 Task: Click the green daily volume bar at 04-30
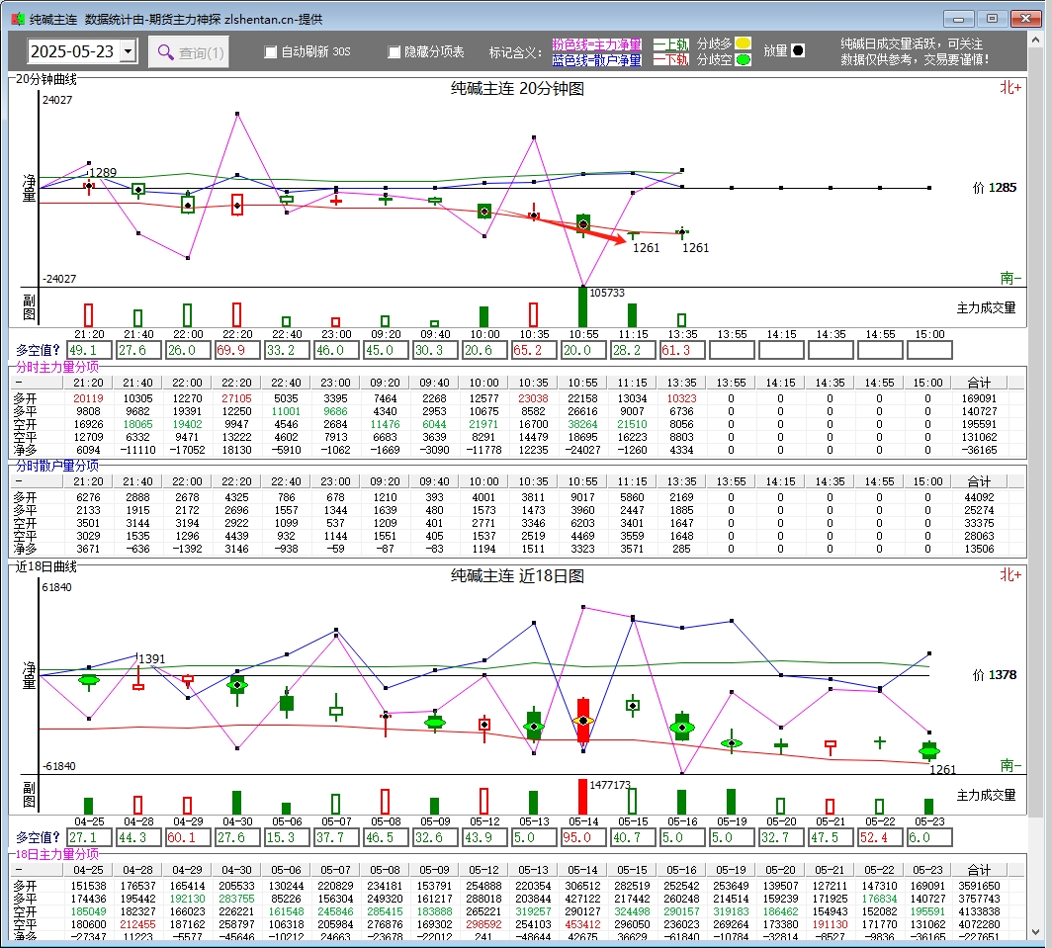point(237,803)
